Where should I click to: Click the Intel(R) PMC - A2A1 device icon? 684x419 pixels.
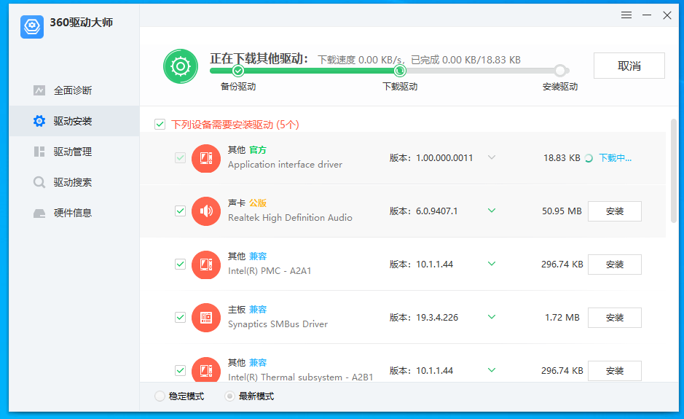pos(206,265)
